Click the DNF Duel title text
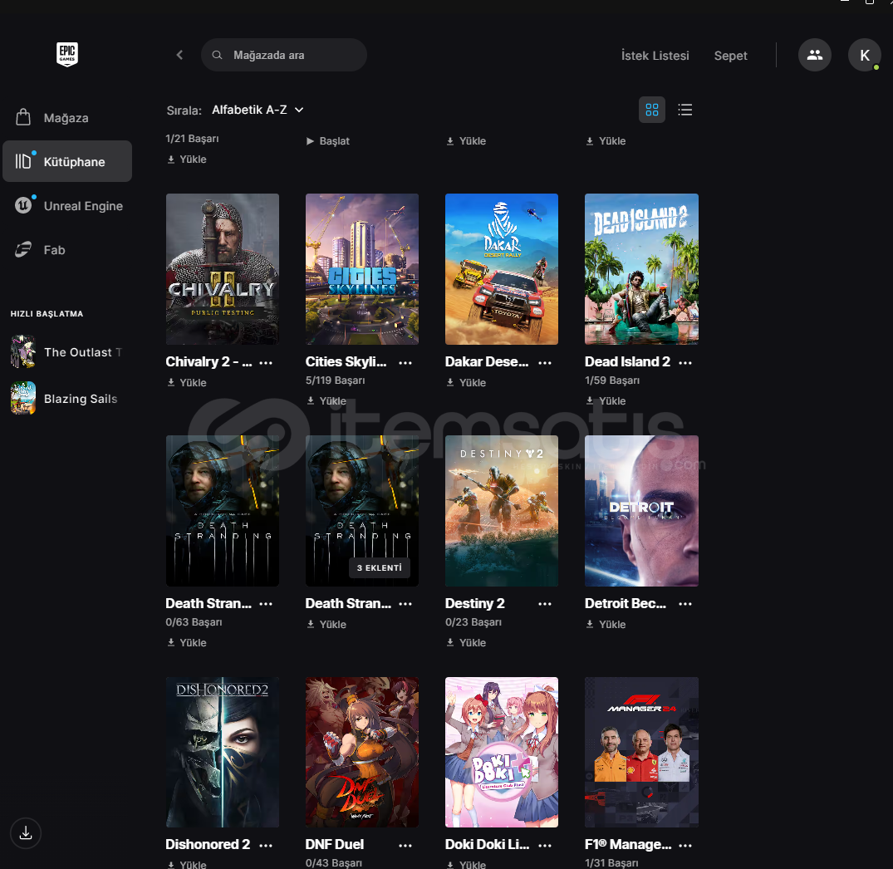This screenshot has height=869, width=893. coord(334,845)
